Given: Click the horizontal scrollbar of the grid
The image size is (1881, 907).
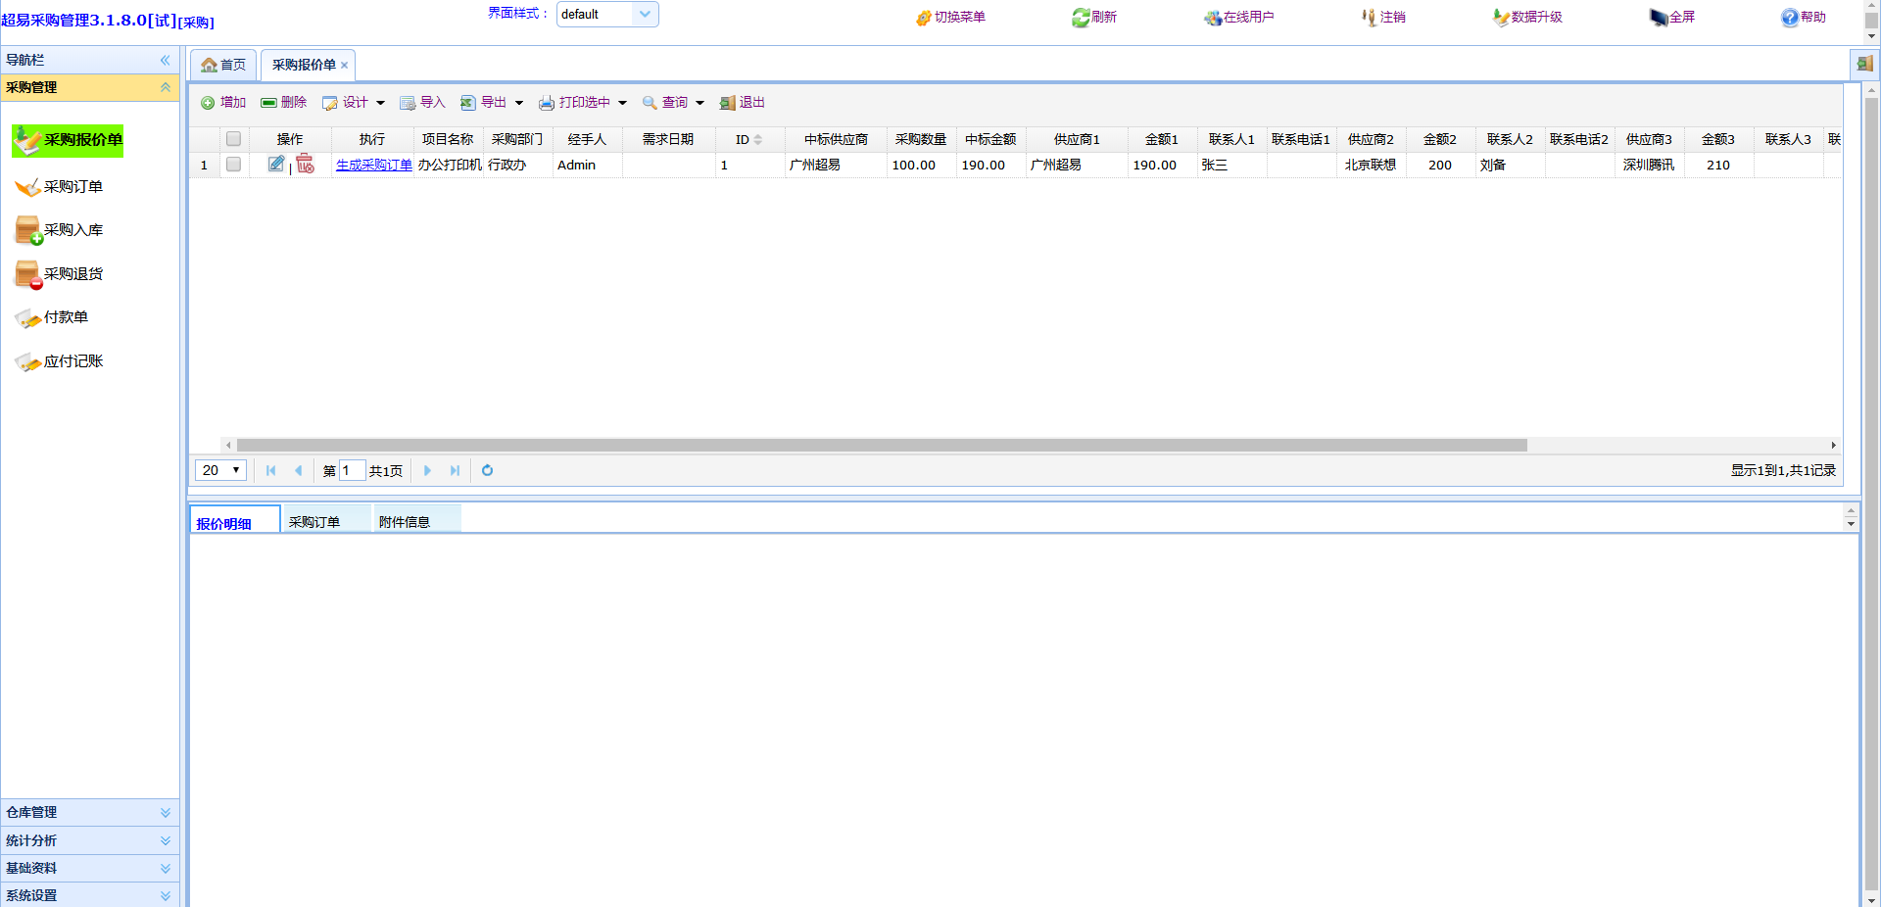Looking at the screenshot, I should [x=882, y=446].
